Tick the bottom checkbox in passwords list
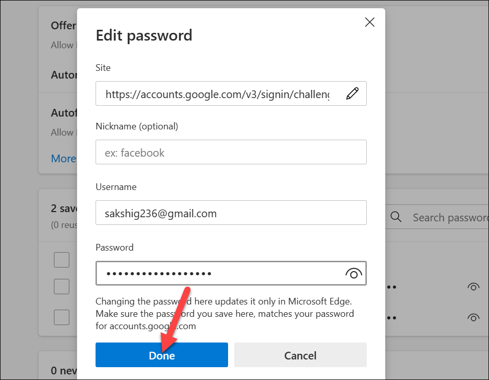Image resolution: width=489 pixels, height=380 pixels. [62, 317]
